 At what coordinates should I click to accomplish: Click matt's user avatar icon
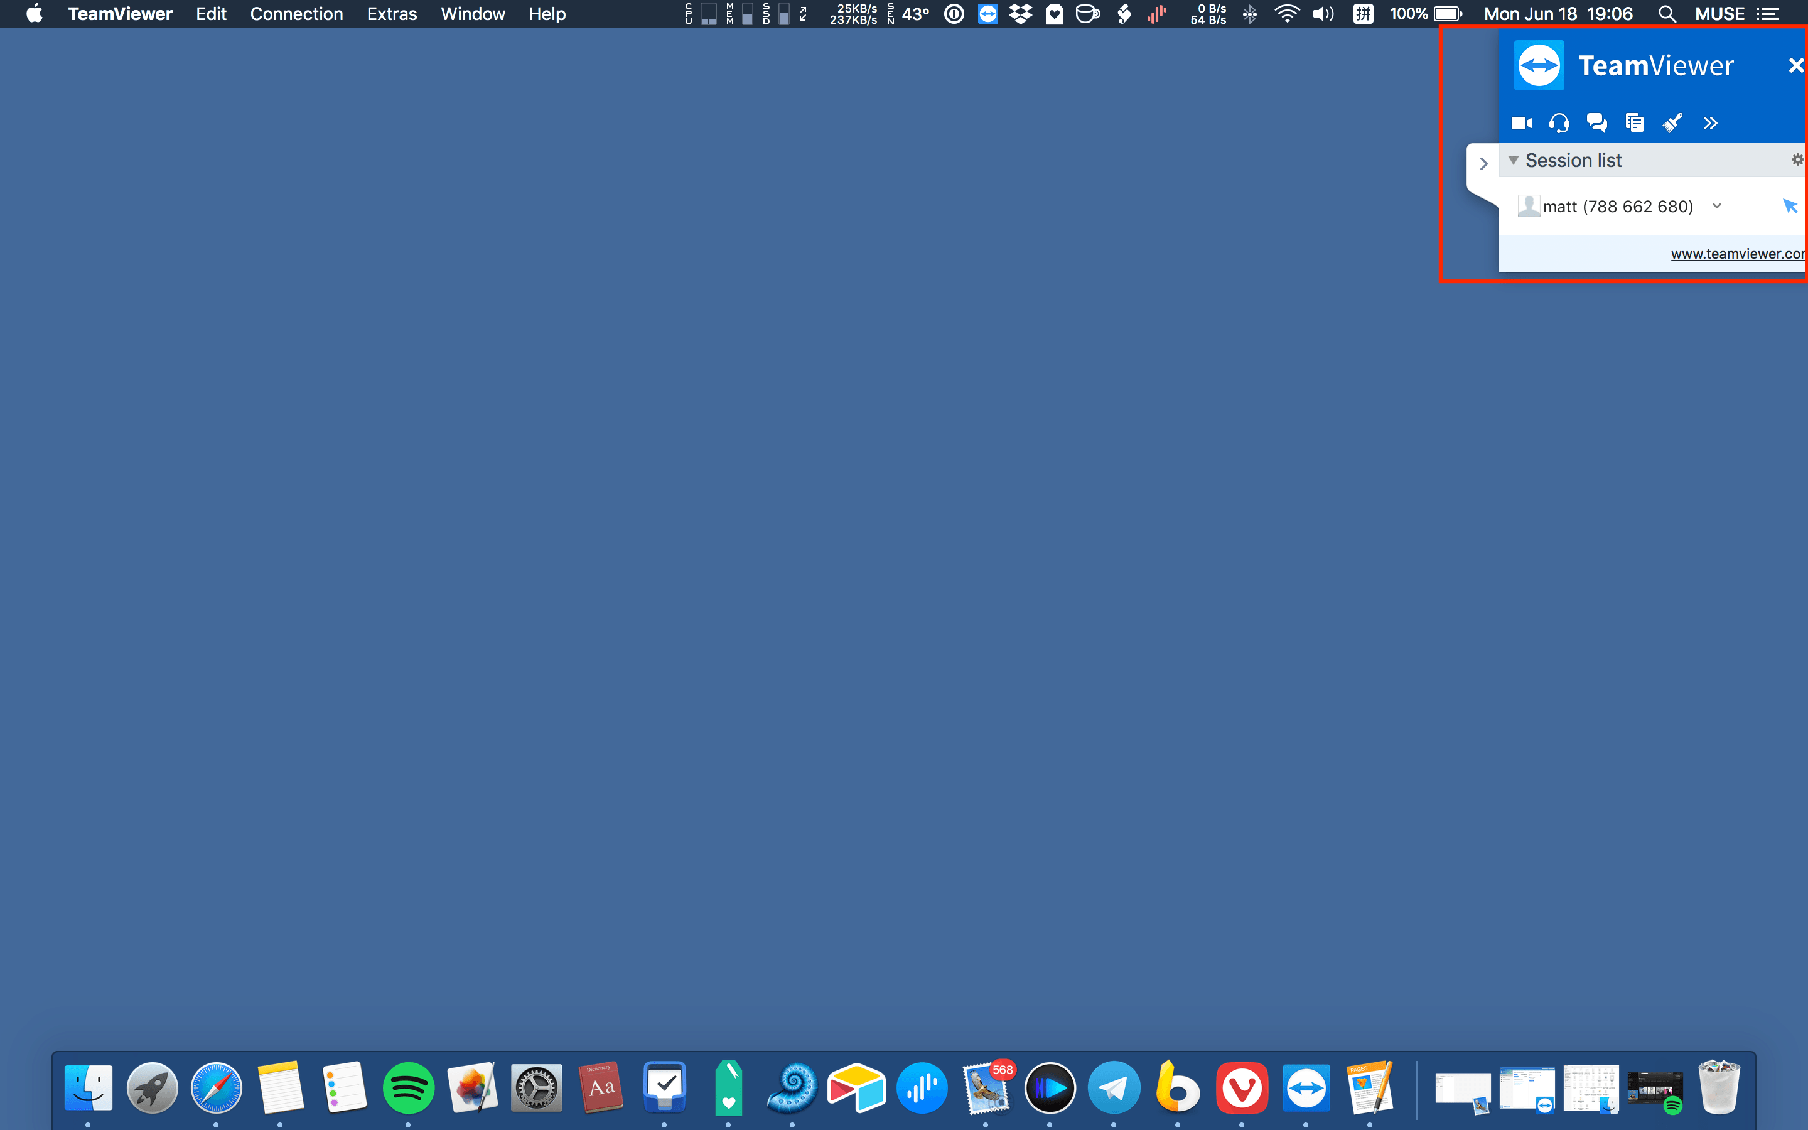[1529, 205]
